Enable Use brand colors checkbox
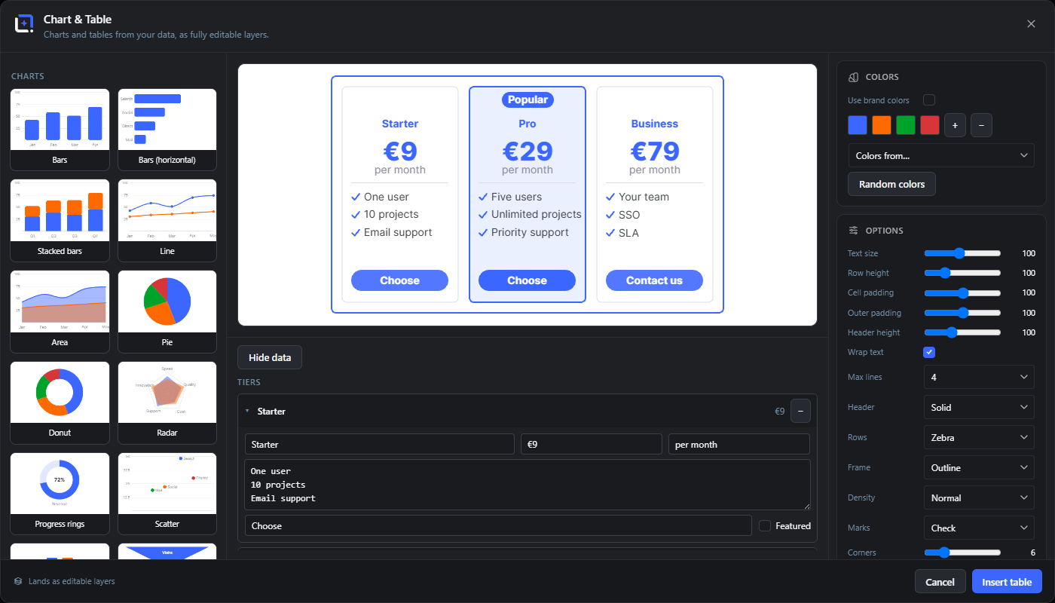 tap(929, 100)
